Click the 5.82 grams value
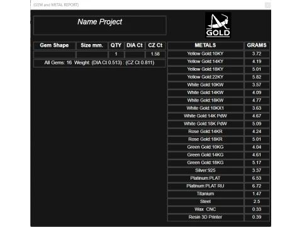The image size is (302, 227). tap(257, 77)
